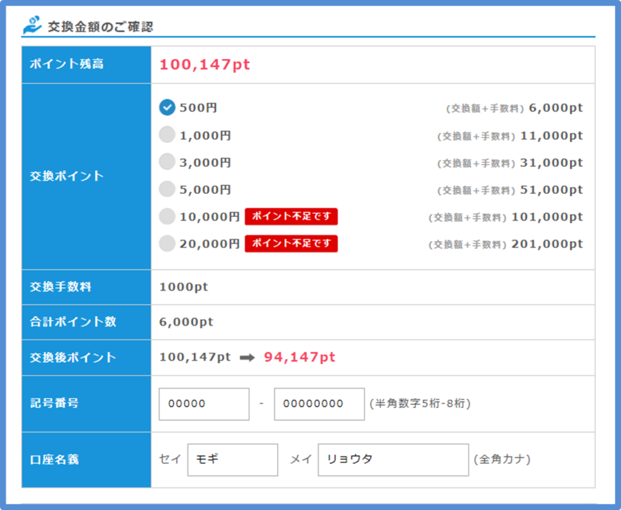The height and width of the screenshot is (510, 621).
Task: Click the hand-with-coin exchange icon
Action: 32,25
